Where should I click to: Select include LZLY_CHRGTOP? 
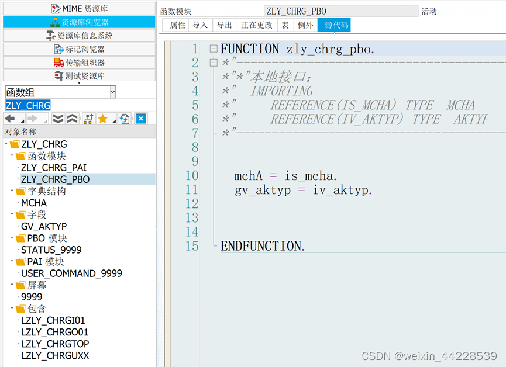click(55, 344)
